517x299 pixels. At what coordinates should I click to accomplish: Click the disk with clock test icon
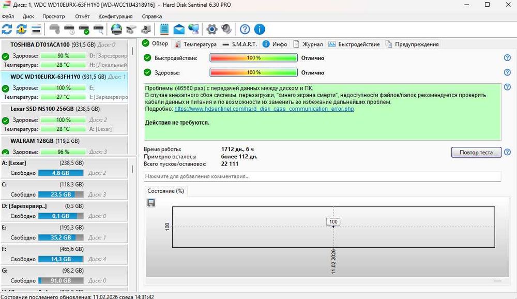tap(70, 29)
